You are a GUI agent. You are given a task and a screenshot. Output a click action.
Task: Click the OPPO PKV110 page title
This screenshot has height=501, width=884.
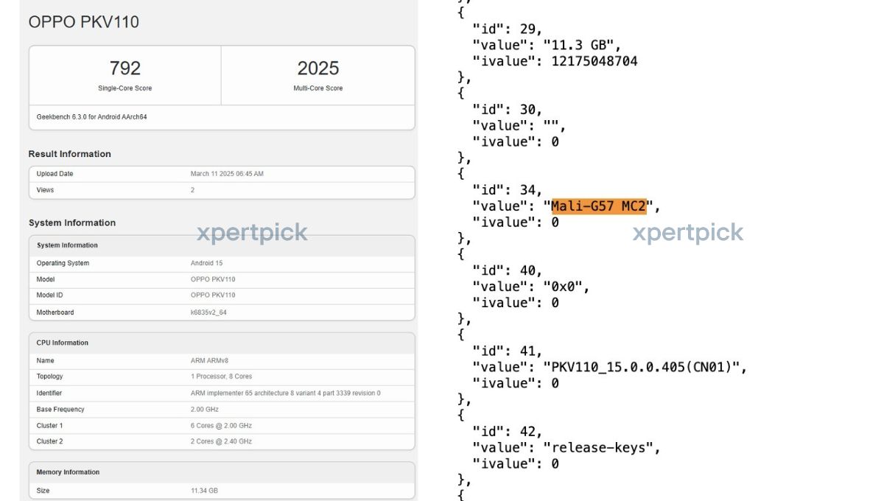(83, 22)
